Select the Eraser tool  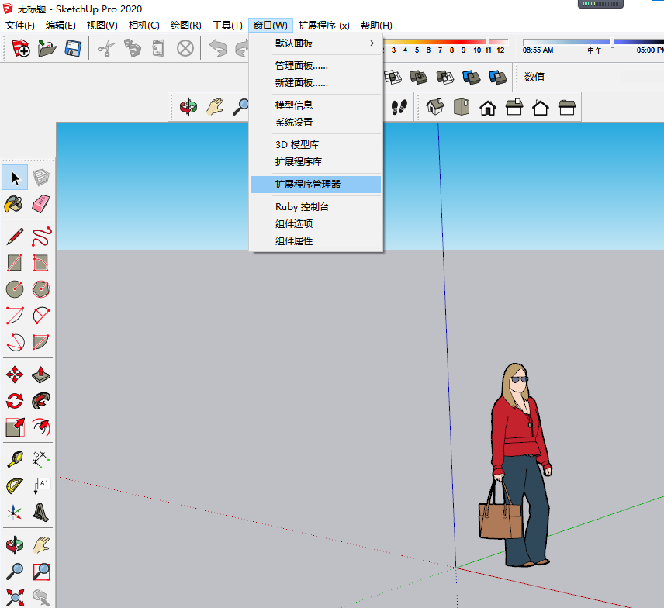41,204
